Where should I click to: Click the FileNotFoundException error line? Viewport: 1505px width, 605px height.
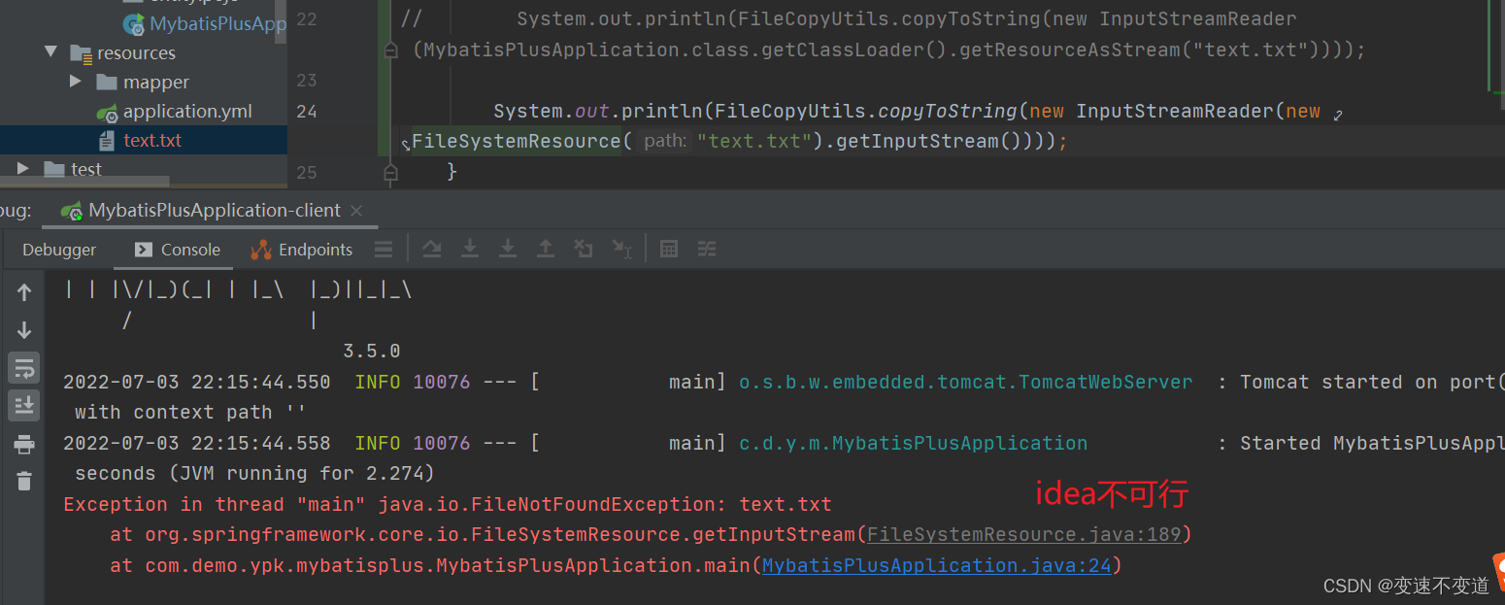[448, 504]
